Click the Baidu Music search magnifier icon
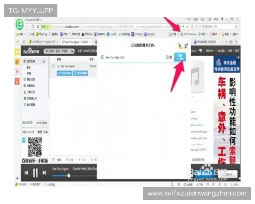 [72, 51]
